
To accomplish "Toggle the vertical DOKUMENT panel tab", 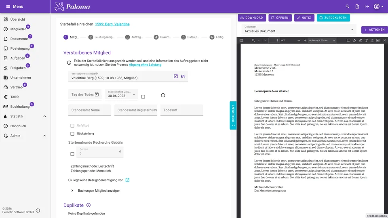I will [233, 115].
